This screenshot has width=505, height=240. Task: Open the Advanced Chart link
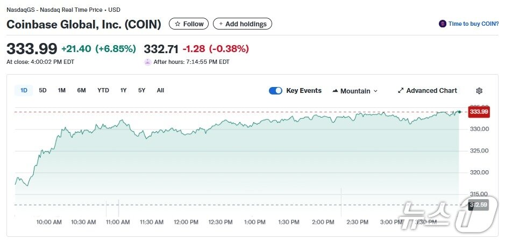pyautogui.click(x=431, y=91)
